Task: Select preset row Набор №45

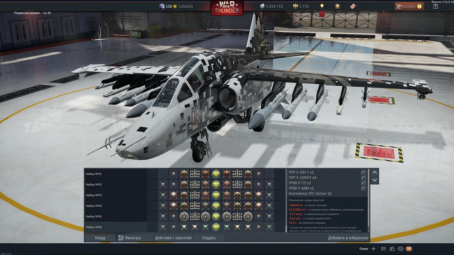Action: point(116,216)
